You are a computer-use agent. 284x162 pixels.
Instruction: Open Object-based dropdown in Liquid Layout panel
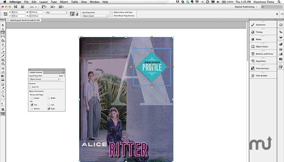pyautogui.click(x=45, y=79)
